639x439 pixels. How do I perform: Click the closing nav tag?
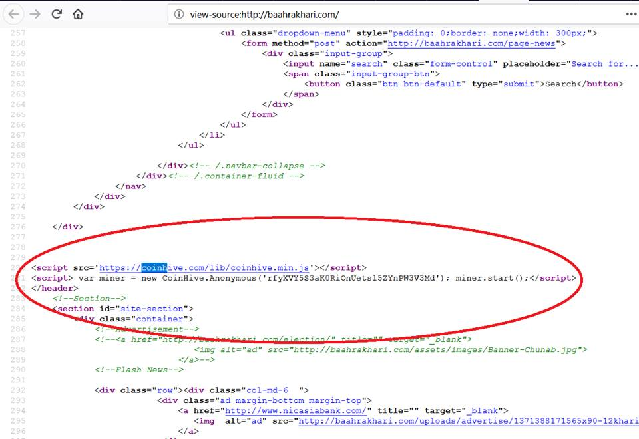[130, 186]
